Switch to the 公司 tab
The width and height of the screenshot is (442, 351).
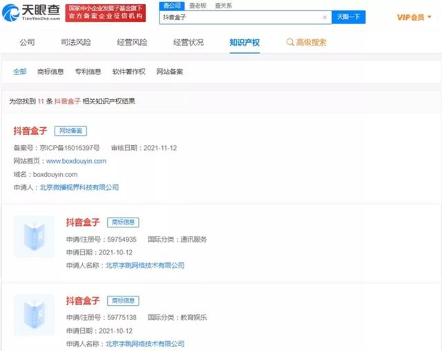click(27, 42)
